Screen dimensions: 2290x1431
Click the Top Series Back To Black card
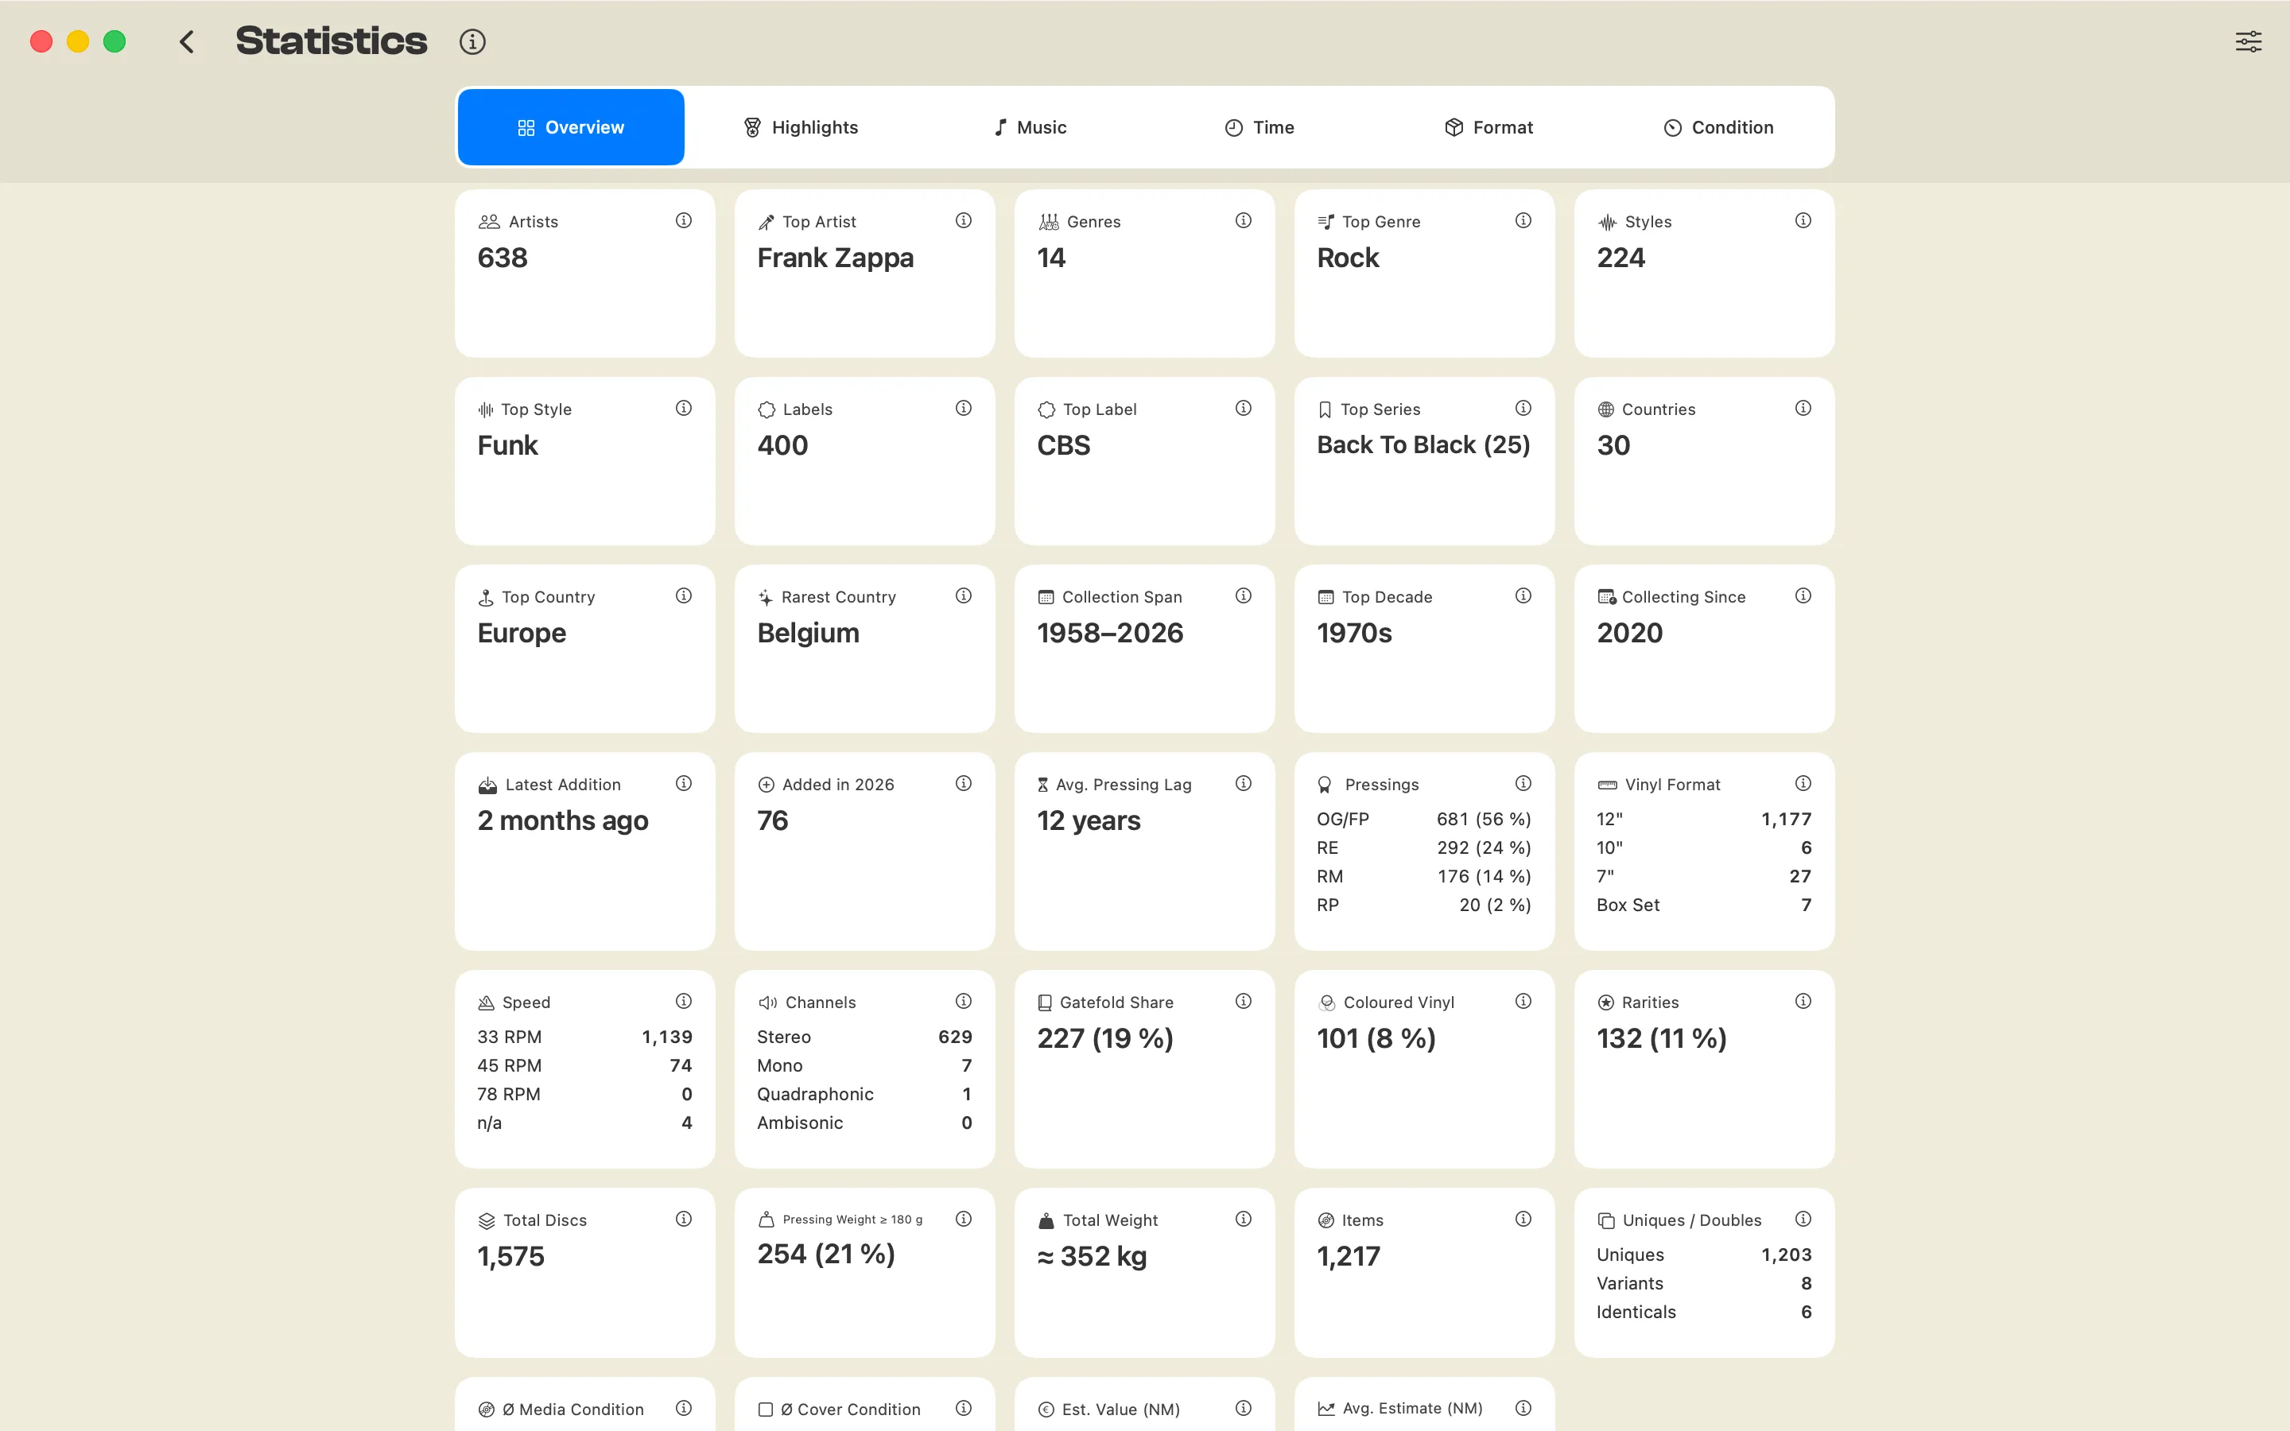pos(1424,461)
